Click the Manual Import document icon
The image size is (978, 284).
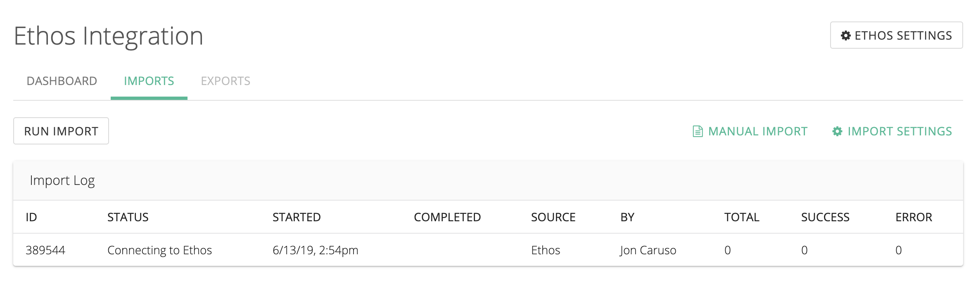698,131
